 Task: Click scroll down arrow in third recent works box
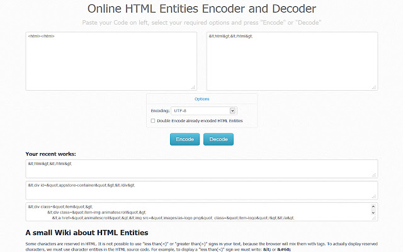pyautogui.click(x=373, y=213)
